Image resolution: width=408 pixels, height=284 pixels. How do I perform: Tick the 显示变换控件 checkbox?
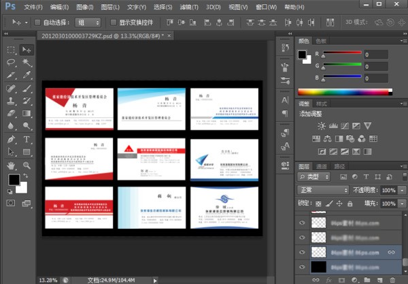pyautogui.click(x=114, y=22)
